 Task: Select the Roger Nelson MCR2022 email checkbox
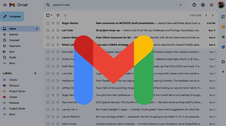48,23
